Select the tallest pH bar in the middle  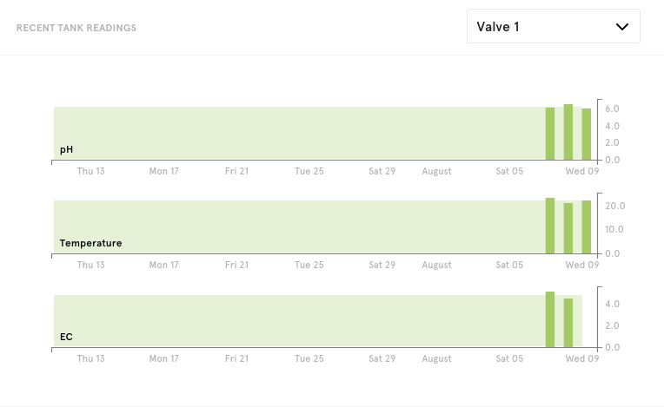coord(568,132)
